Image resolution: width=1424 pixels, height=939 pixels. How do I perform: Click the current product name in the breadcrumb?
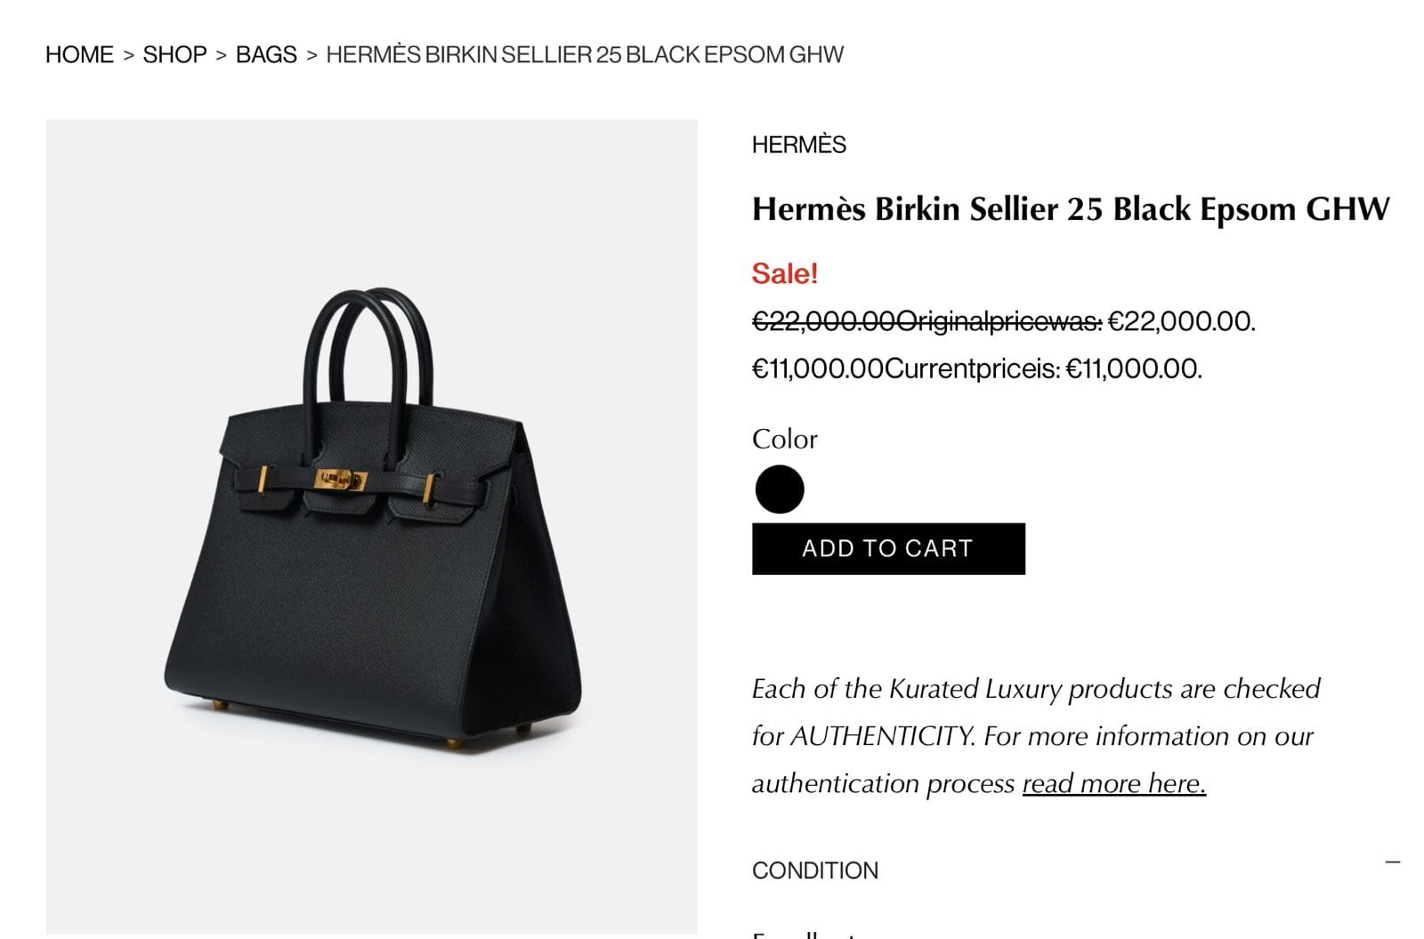coord(584,54)
